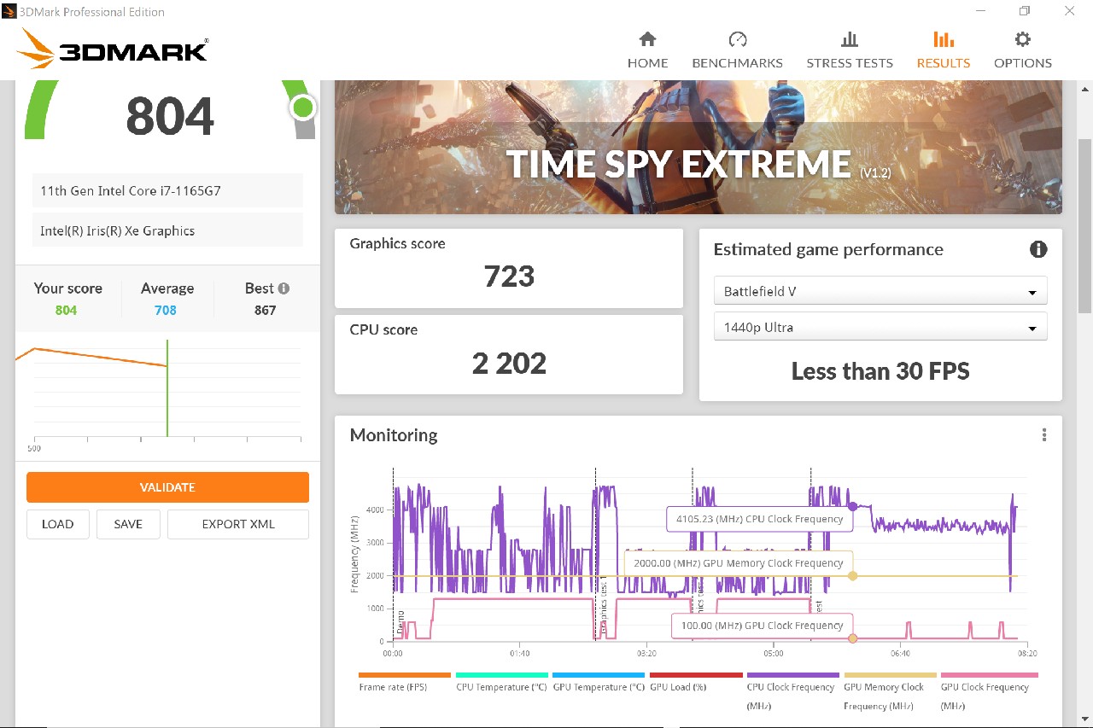Open the Home tab

(647, 51)
